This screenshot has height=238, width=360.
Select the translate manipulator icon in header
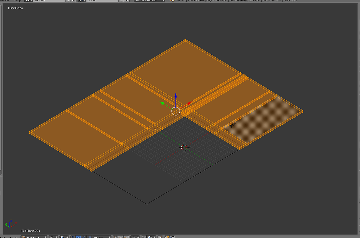point(78,236)
